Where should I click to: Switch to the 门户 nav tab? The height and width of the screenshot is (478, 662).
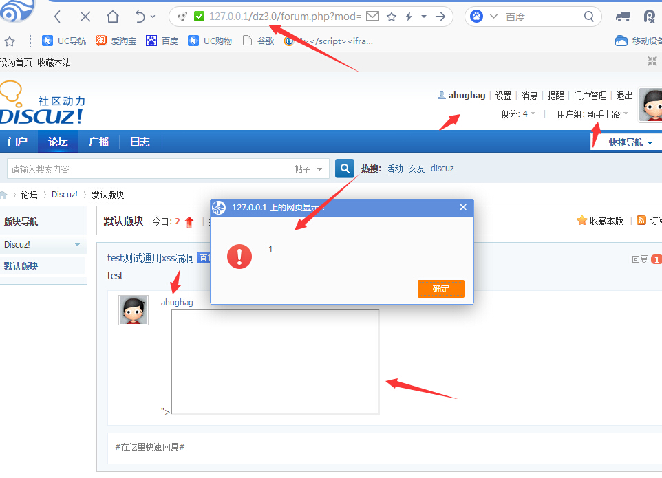[18, 142]
